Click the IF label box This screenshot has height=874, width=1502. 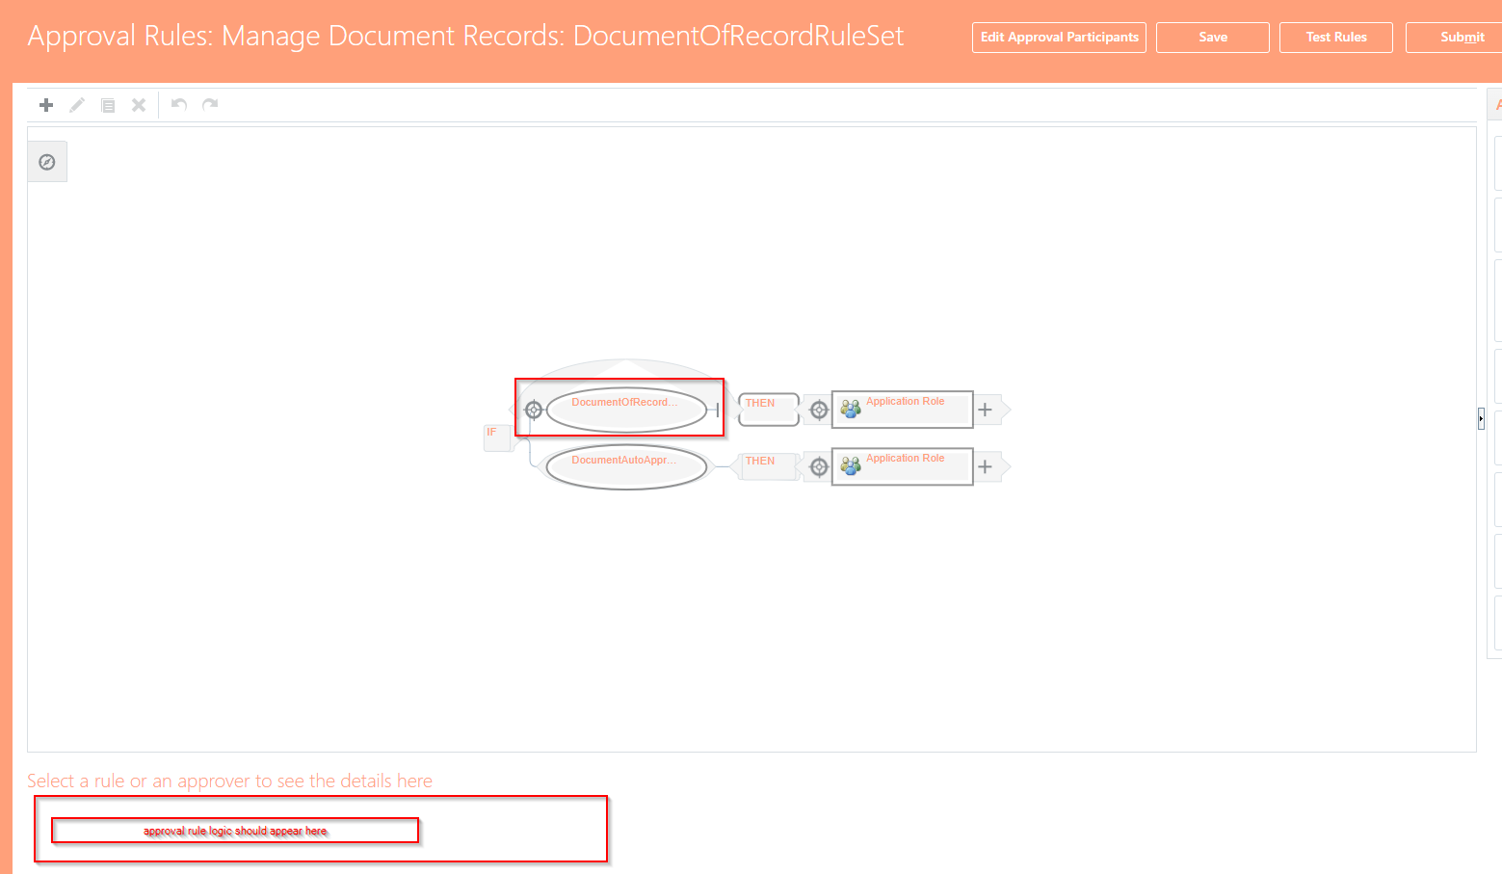(497, 437)
